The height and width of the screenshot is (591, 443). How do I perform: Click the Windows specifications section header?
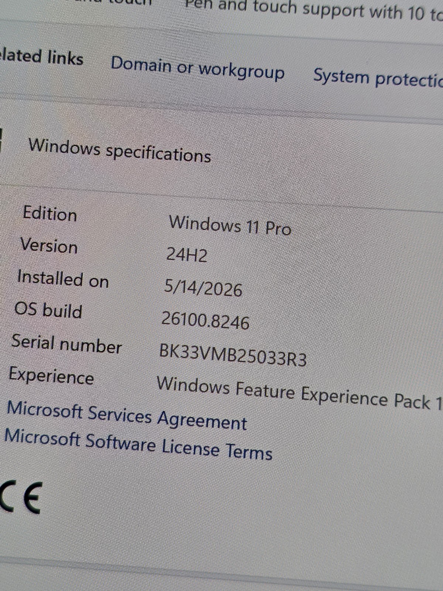(x=120, y=150)
